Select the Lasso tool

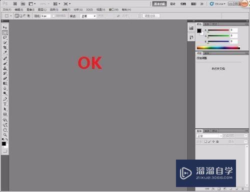tap(5, 37)
